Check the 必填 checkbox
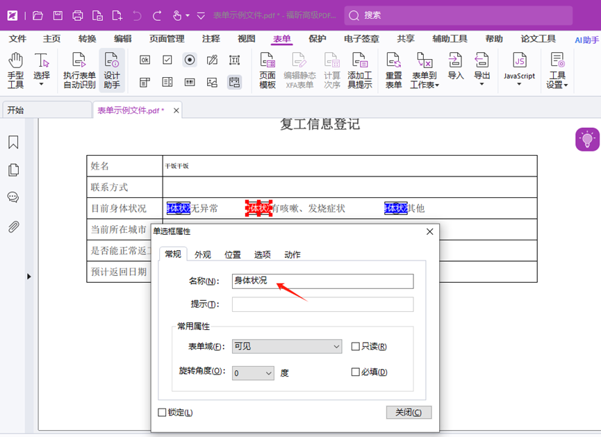The height and width of the screenshot is (437, 601). pyautogui.click(x=356, y=372)
